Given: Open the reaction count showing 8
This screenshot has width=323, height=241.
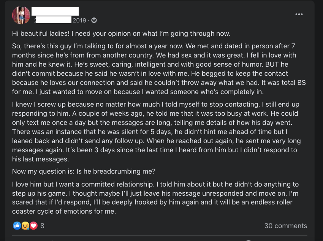Looking at the screenshot, I should 42,226.
